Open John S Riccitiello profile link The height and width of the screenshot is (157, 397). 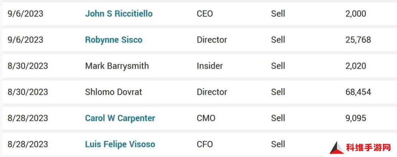(x=119, y=14)
